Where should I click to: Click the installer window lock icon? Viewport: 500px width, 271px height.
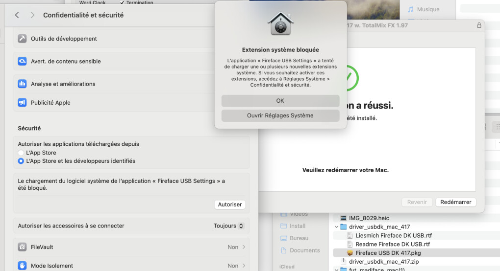479,25
